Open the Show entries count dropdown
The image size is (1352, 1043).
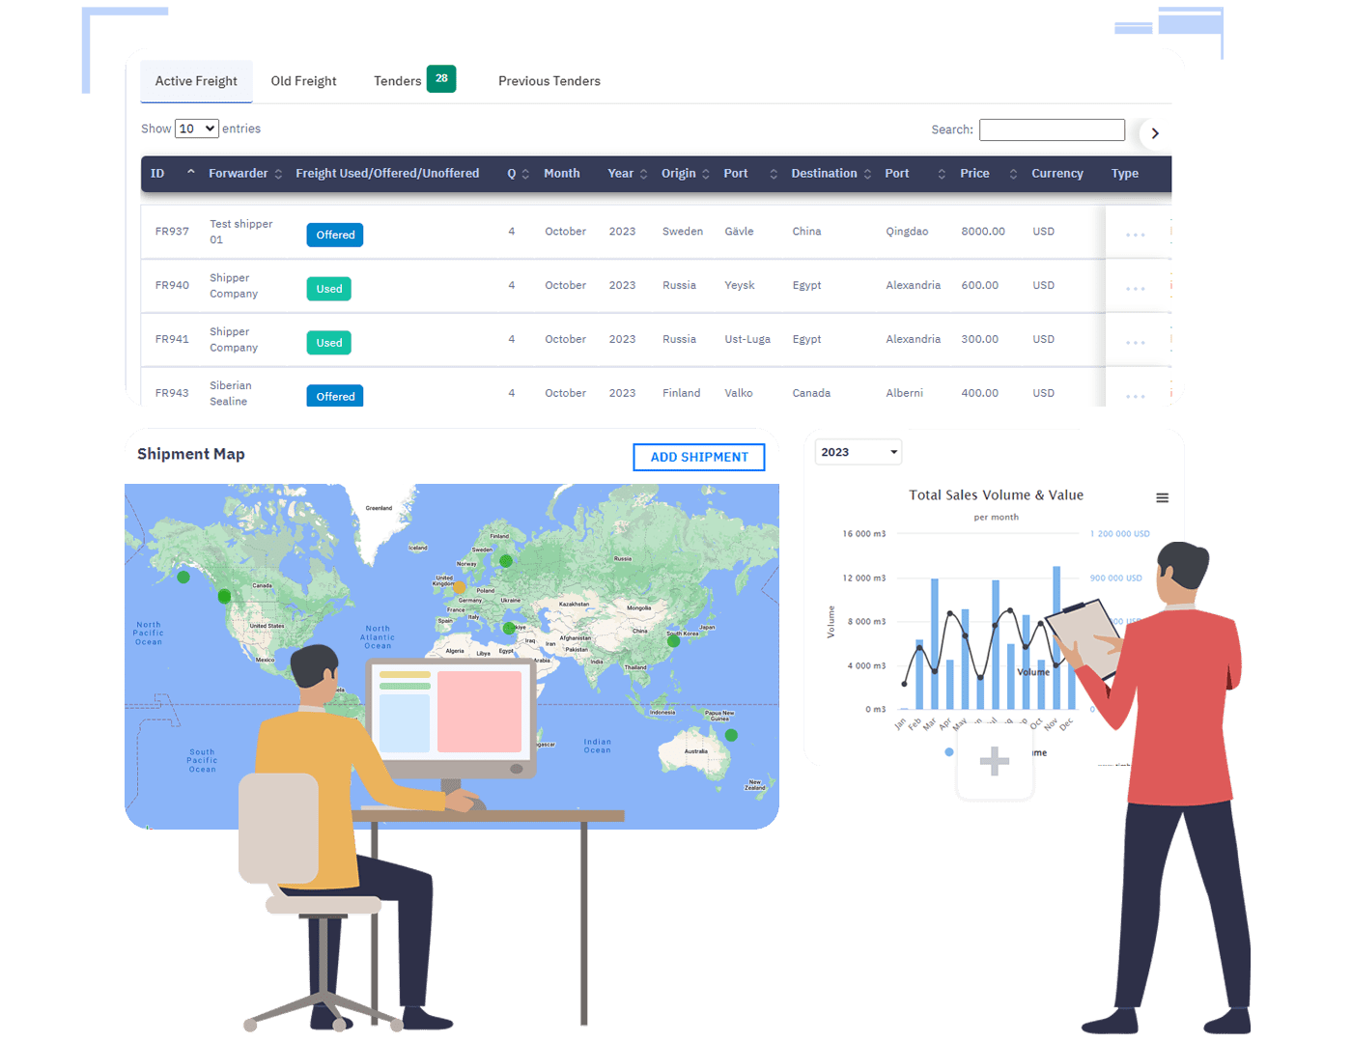[x=197, y=128]
